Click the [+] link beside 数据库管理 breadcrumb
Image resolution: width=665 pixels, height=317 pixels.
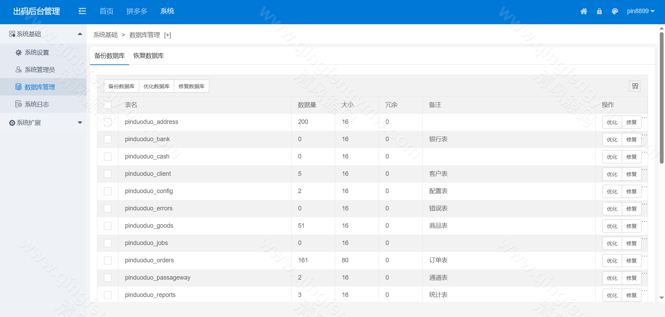[x=168, y=35]
